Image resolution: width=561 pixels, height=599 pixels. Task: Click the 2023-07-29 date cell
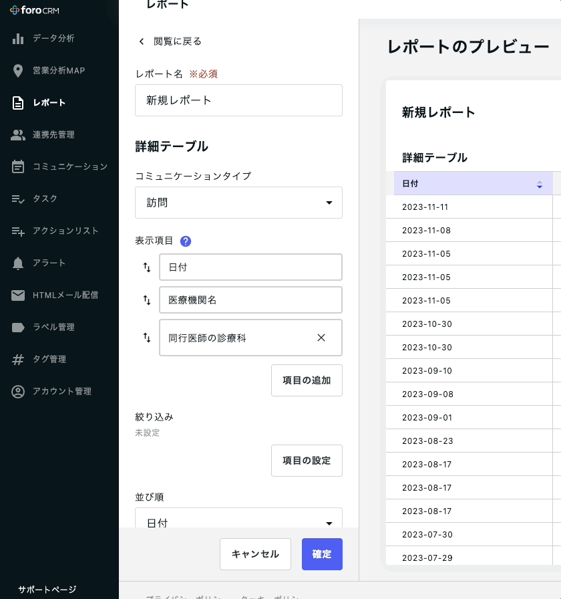click(x=469, y=556)
